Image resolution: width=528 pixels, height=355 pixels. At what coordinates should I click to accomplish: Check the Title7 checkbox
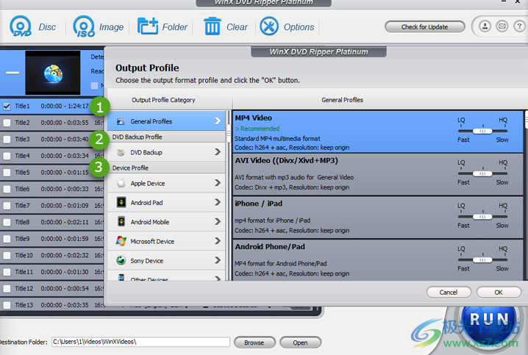tap(7, 206)
